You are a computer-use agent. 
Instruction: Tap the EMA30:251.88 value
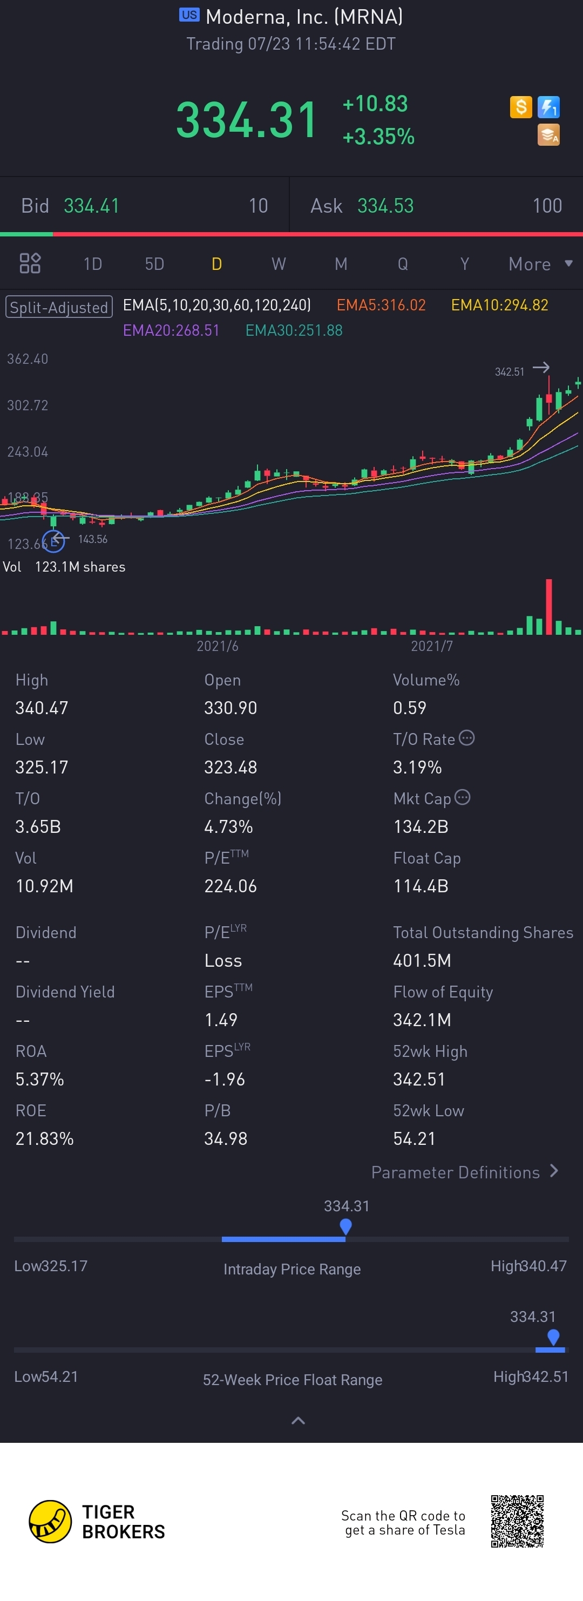[294, 330]
